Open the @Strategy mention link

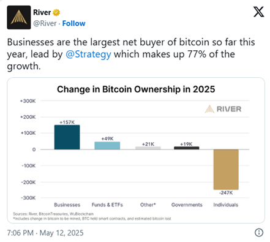coord(88,55)
